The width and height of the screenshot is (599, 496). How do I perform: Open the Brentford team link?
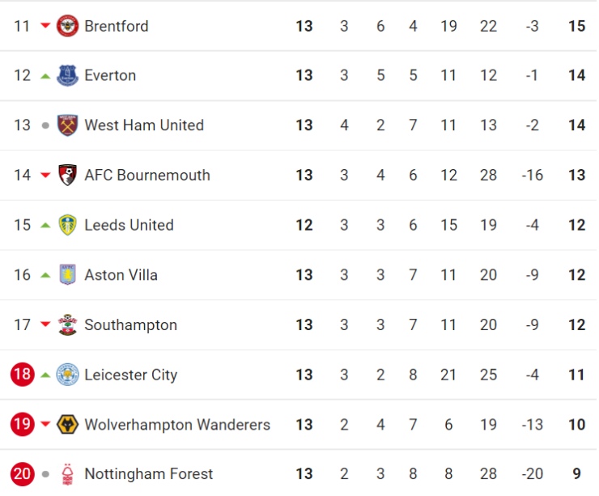click(117, 26)
